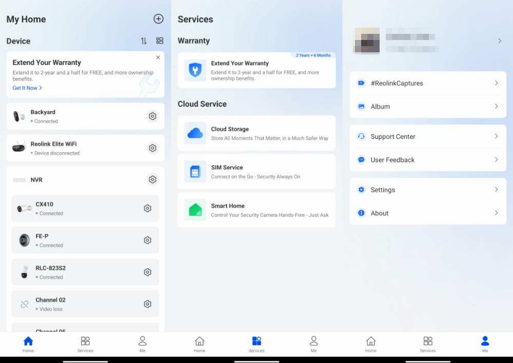
Task: Click the FE-P fisheye camera image
Action: click(24, 240)
